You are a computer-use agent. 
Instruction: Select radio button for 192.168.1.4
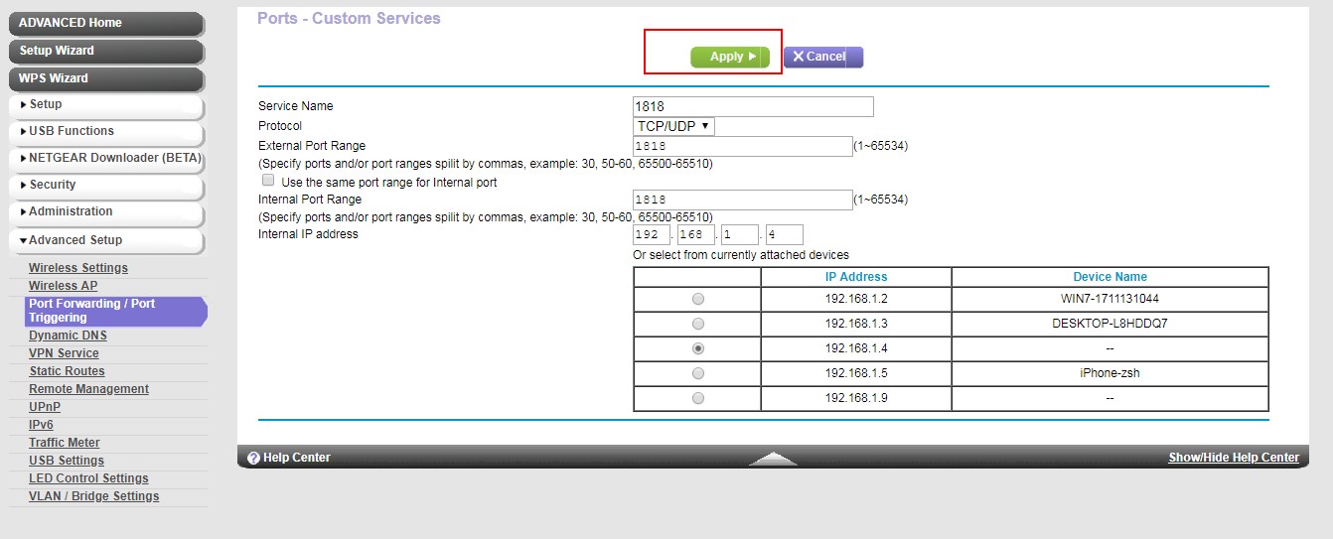[x=698, y=348]
